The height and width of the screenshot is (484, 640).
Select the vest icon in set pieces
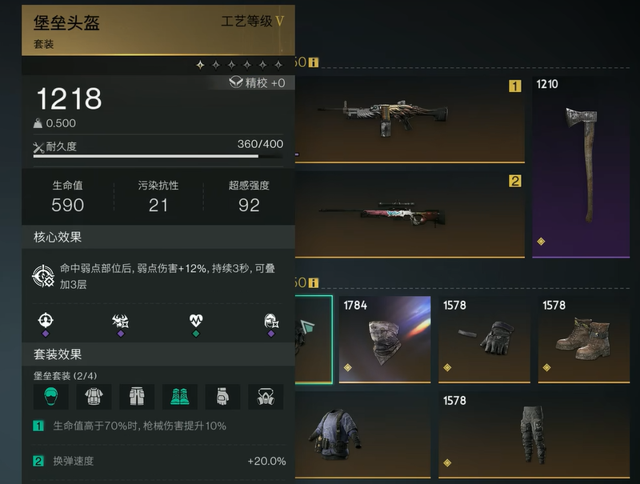pyautogui.click(x=94, y=396)
